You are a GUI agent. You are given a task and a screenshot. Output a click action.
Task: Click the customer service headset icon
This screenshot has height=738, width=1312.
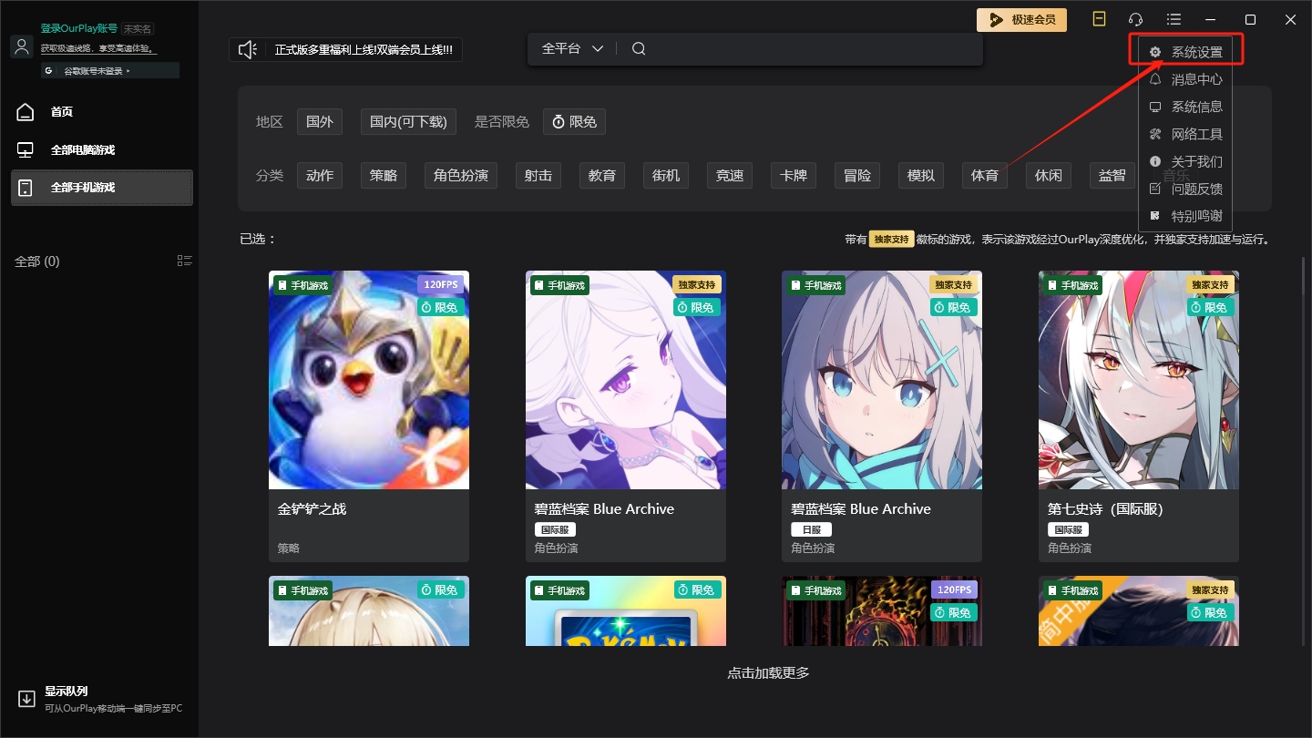[x=1135, y=19]
